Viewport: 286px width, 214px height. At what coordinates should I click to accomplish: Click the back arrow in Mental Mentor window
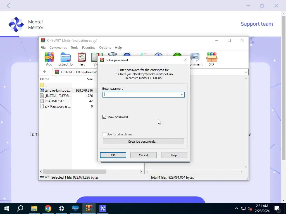click(x=8, y=6)
